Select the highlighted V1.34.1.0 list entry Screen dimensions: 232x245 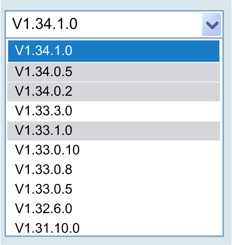pos(114,51)
